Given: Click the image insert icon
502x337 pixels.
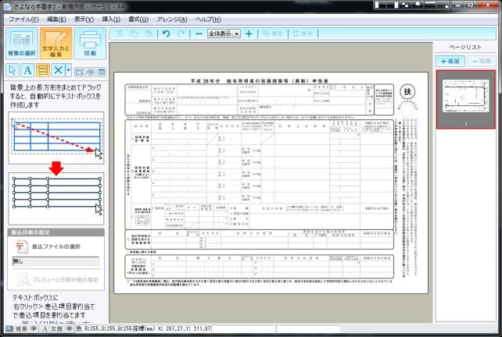Looking at the screenshot, I should pyautogui.click(x=79, y=73).
